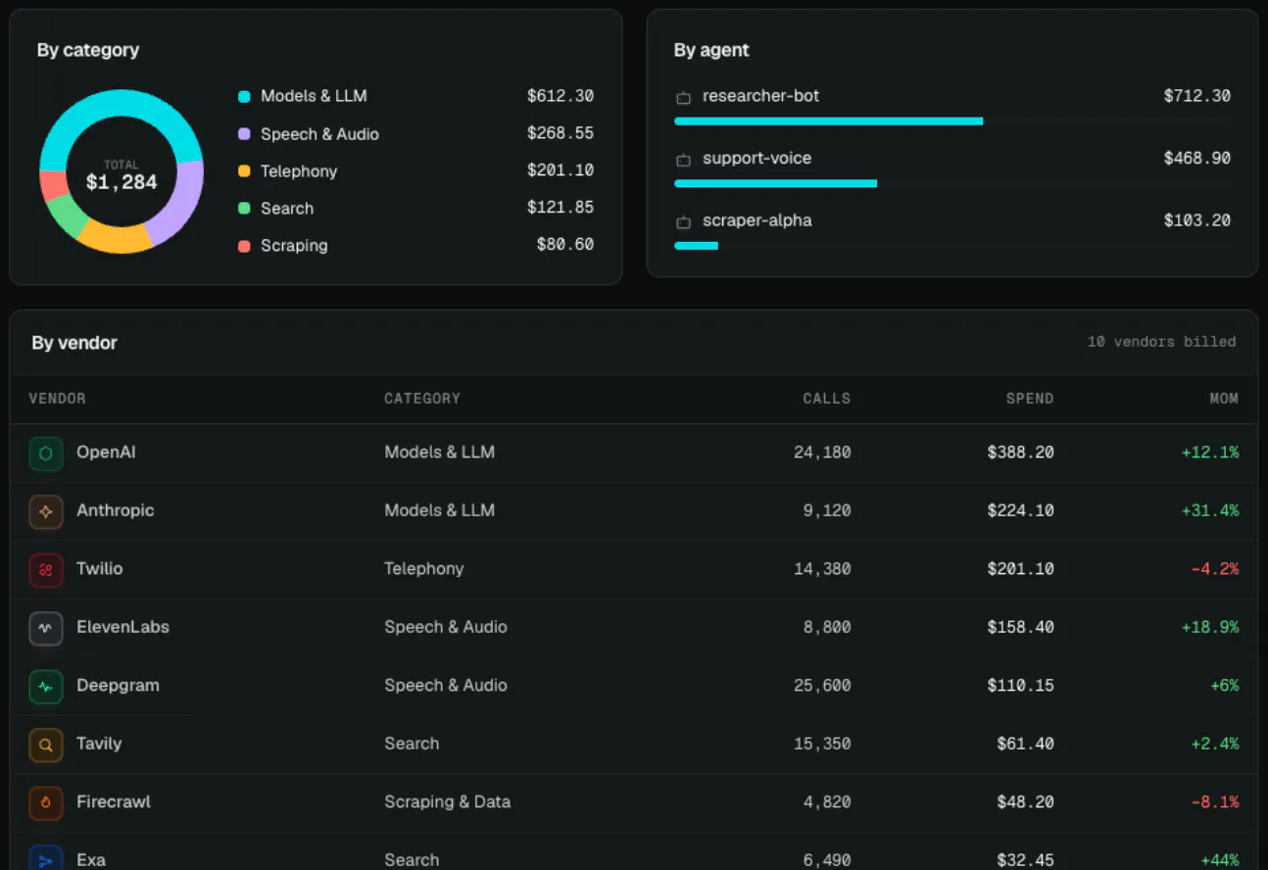Image resolution: width=1268 pixels, height=870 pixels.
Task: Click the +31.4% MoM value
Action: point(1210,510)
